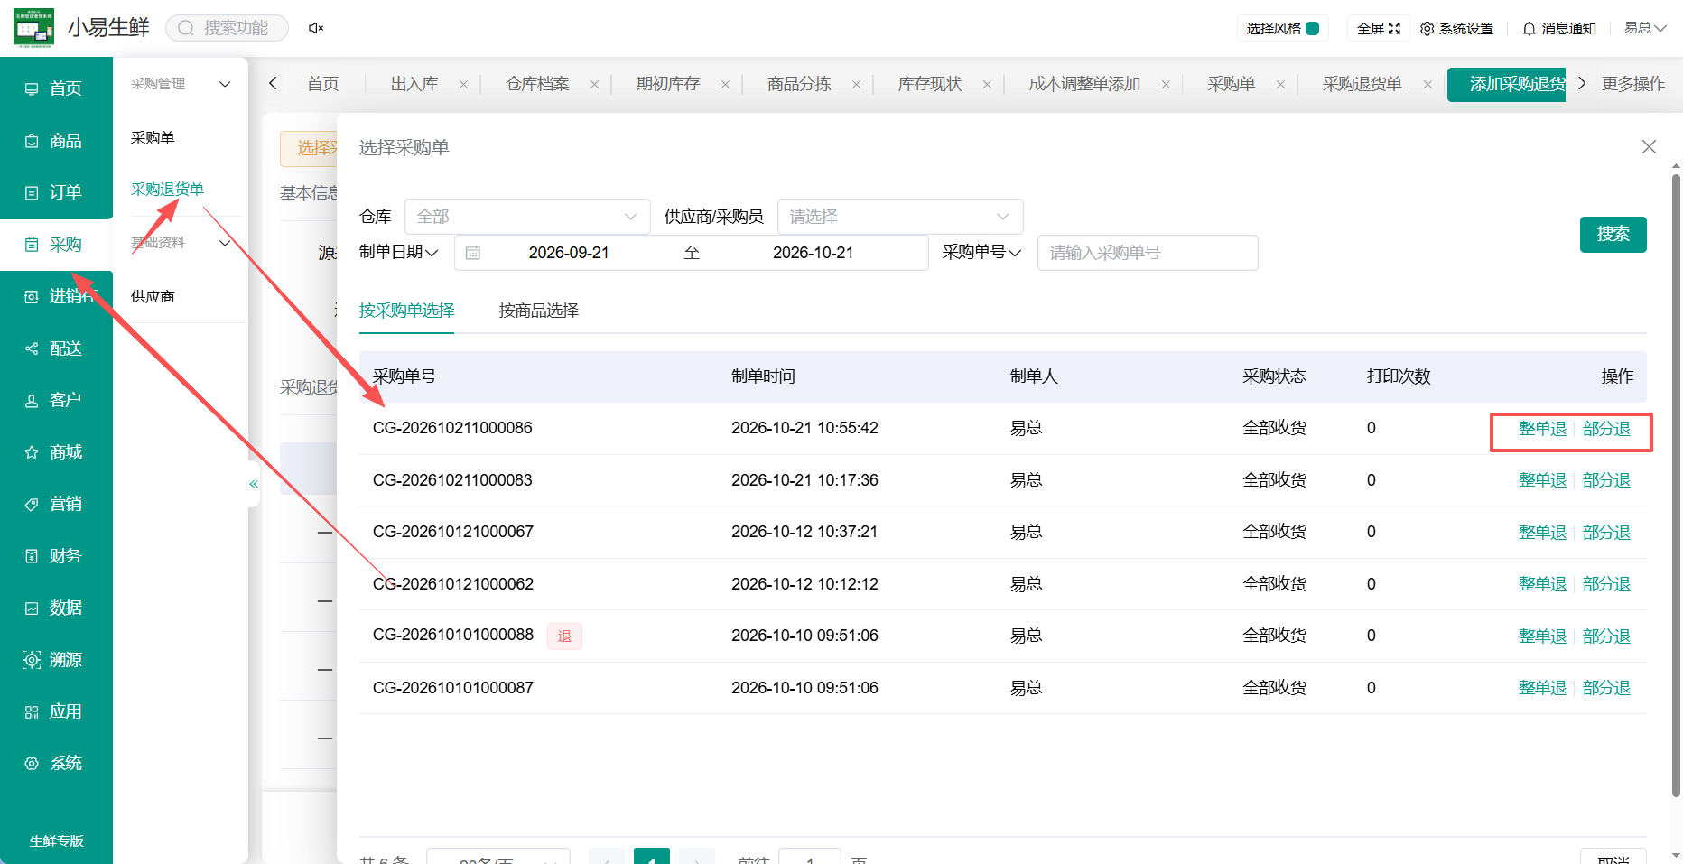
Task: Click 整单退 for order CG-202610101000087
Action: (1542, 688)
